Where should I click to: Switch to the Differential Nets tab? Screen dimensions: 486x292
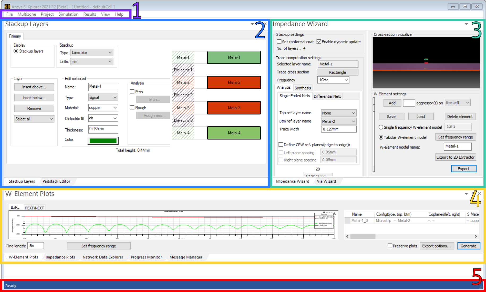(x=327, y=96)
